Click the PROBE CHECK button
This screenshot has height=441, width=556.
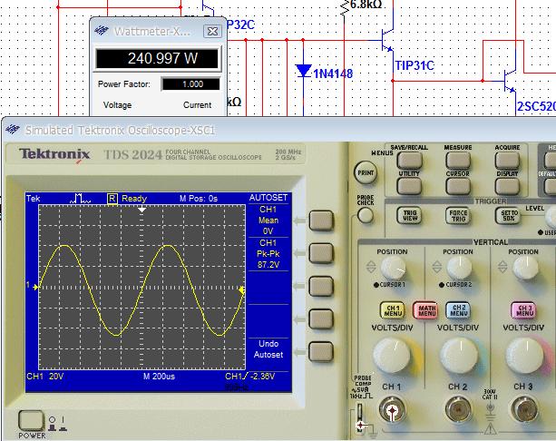pos(366,215)
